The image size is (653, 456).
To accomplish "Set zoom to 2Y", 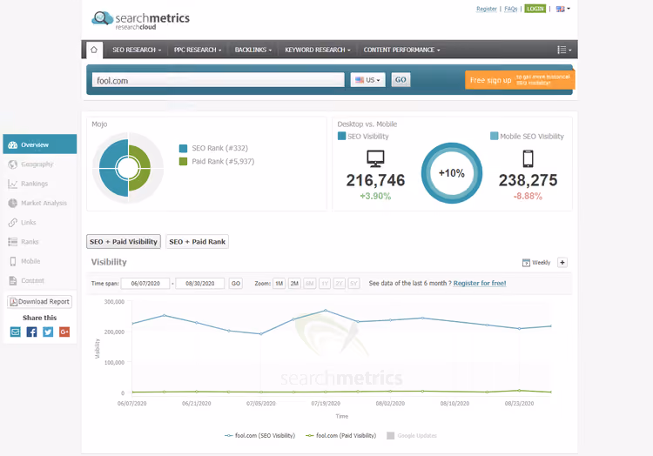I will pos(340,284).
